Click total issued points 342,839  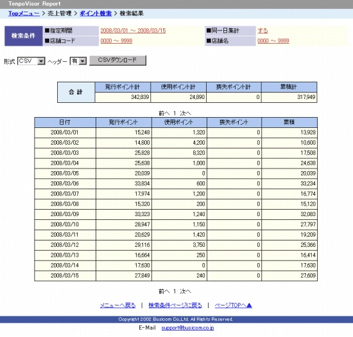pos(123,97)
